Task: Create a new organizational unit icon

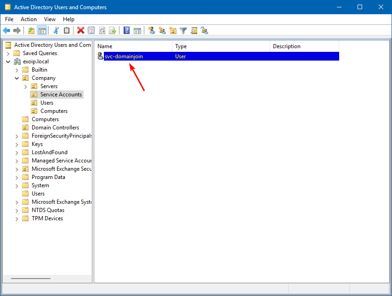Action: point(173,31)
